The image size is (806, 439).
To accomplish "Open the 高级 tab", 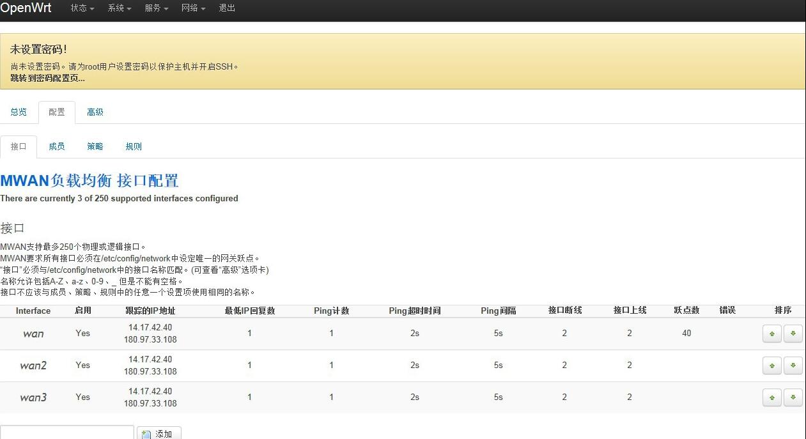I will 95,112.
